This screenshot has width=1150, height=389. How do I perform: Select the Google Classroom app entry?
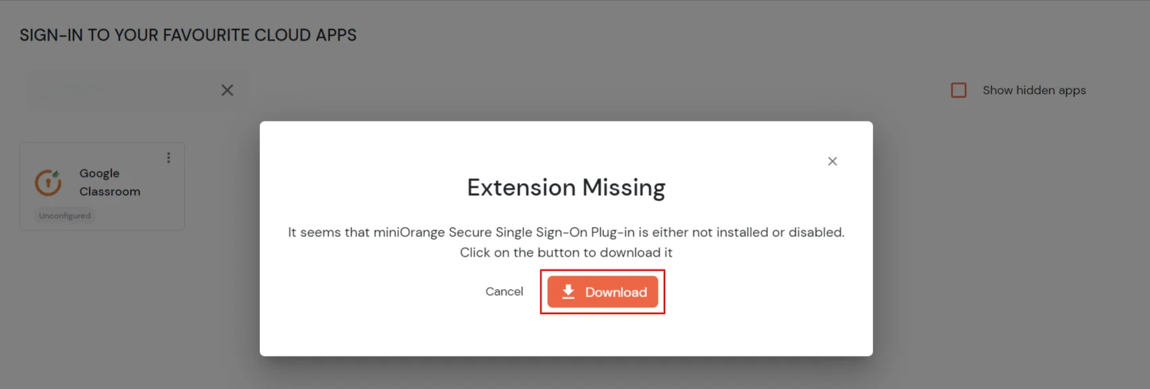pos(101,186)
